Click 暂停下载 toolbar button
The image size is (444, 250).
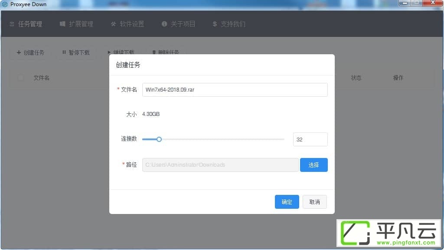click(76, 53)
